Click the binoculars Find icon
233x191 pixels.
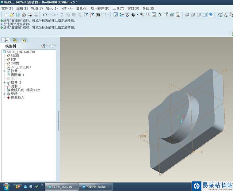tap(98, 15)
